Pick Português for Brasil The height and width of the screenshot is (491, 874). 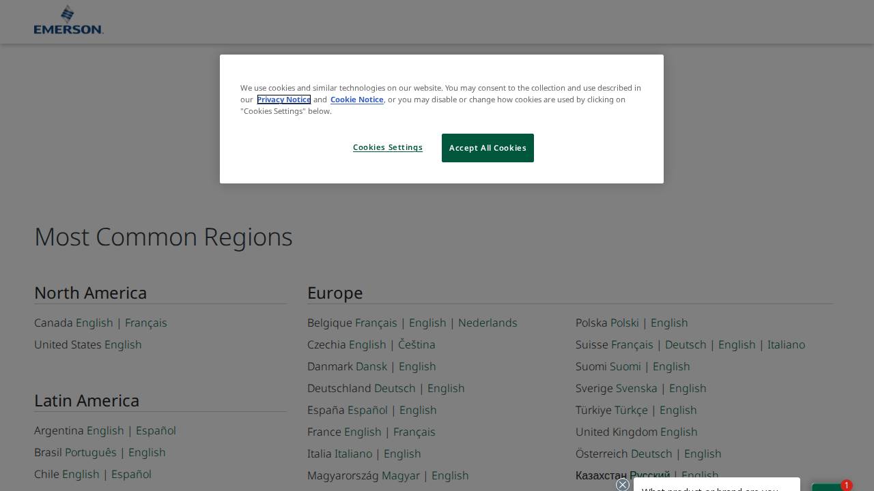[x=90, y=452]
